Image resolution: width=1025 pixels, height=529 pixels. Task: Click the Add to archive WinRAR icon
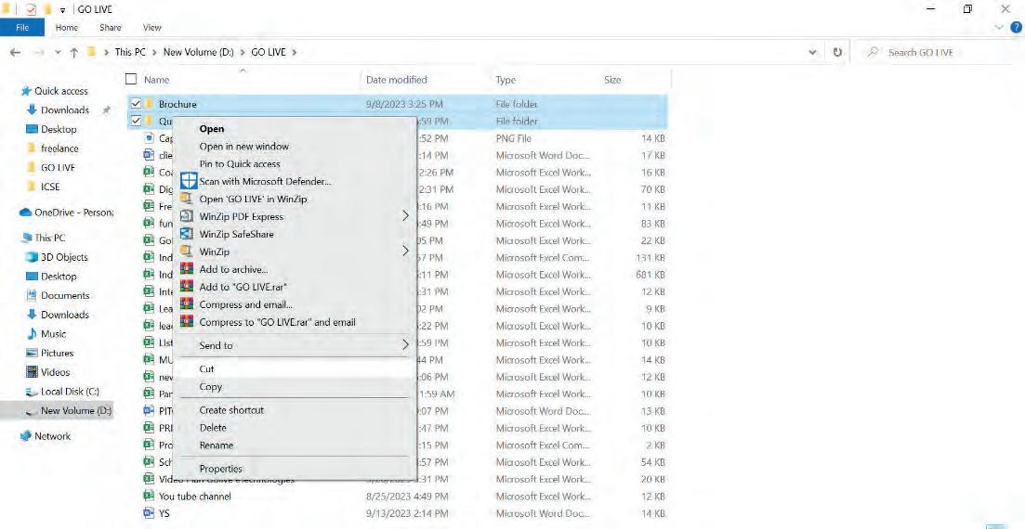pos(187,269)
